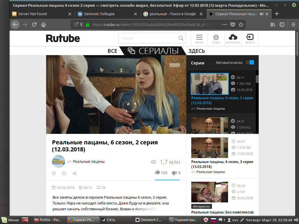Image resolution: width=299 pixels, height=224 pixels.
Task: Dislike the video with thumbs down
Action: tap(176, 173)
